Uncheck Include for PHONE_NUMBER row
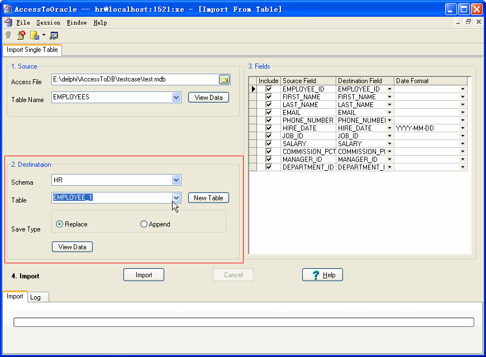 tap(269, 120)
